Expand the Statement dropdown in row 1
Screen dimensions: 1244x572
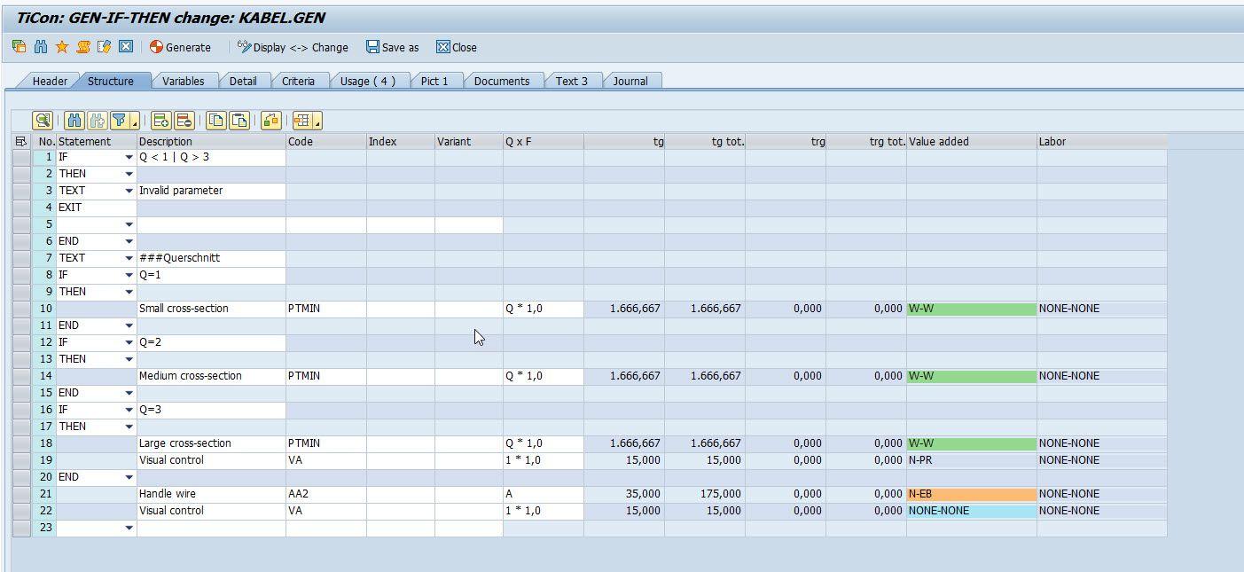tap(129, 158)
